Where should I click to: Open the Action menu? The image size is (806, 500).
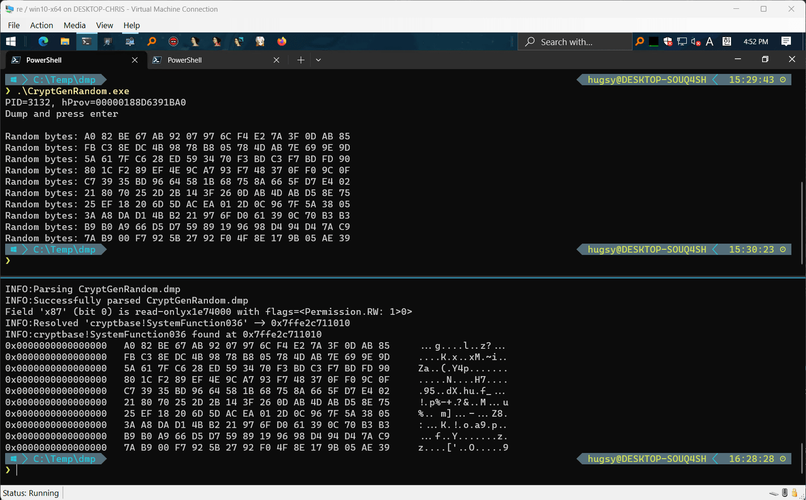coord(41,25)
